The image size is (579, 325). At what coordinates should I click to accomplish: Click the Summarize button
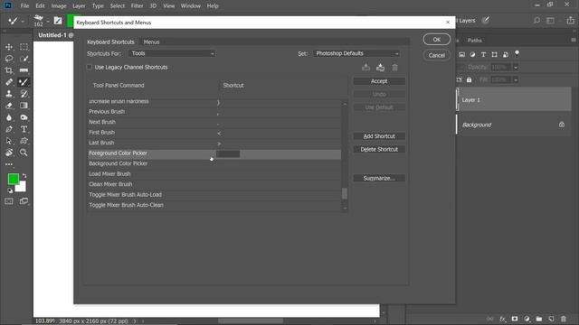(x=379, y=179)
